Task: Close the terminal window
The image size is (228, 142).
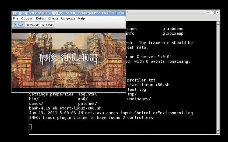Action: pyautogui.click(x=218, y=12)
